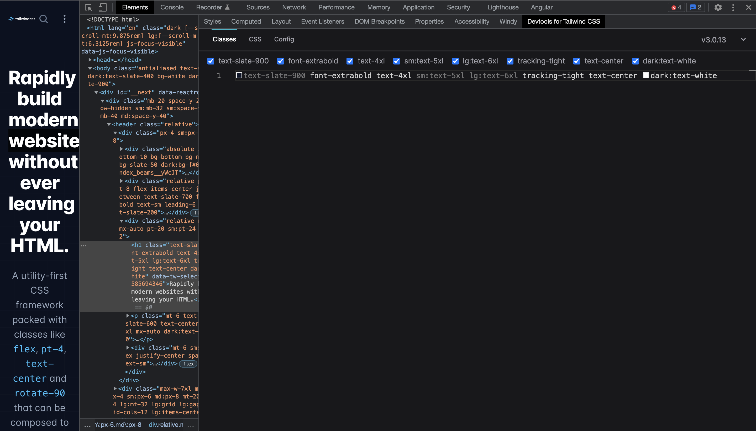756x431 pixels.
Task: Open the Layout pane tab
Action: pos(281,21)
